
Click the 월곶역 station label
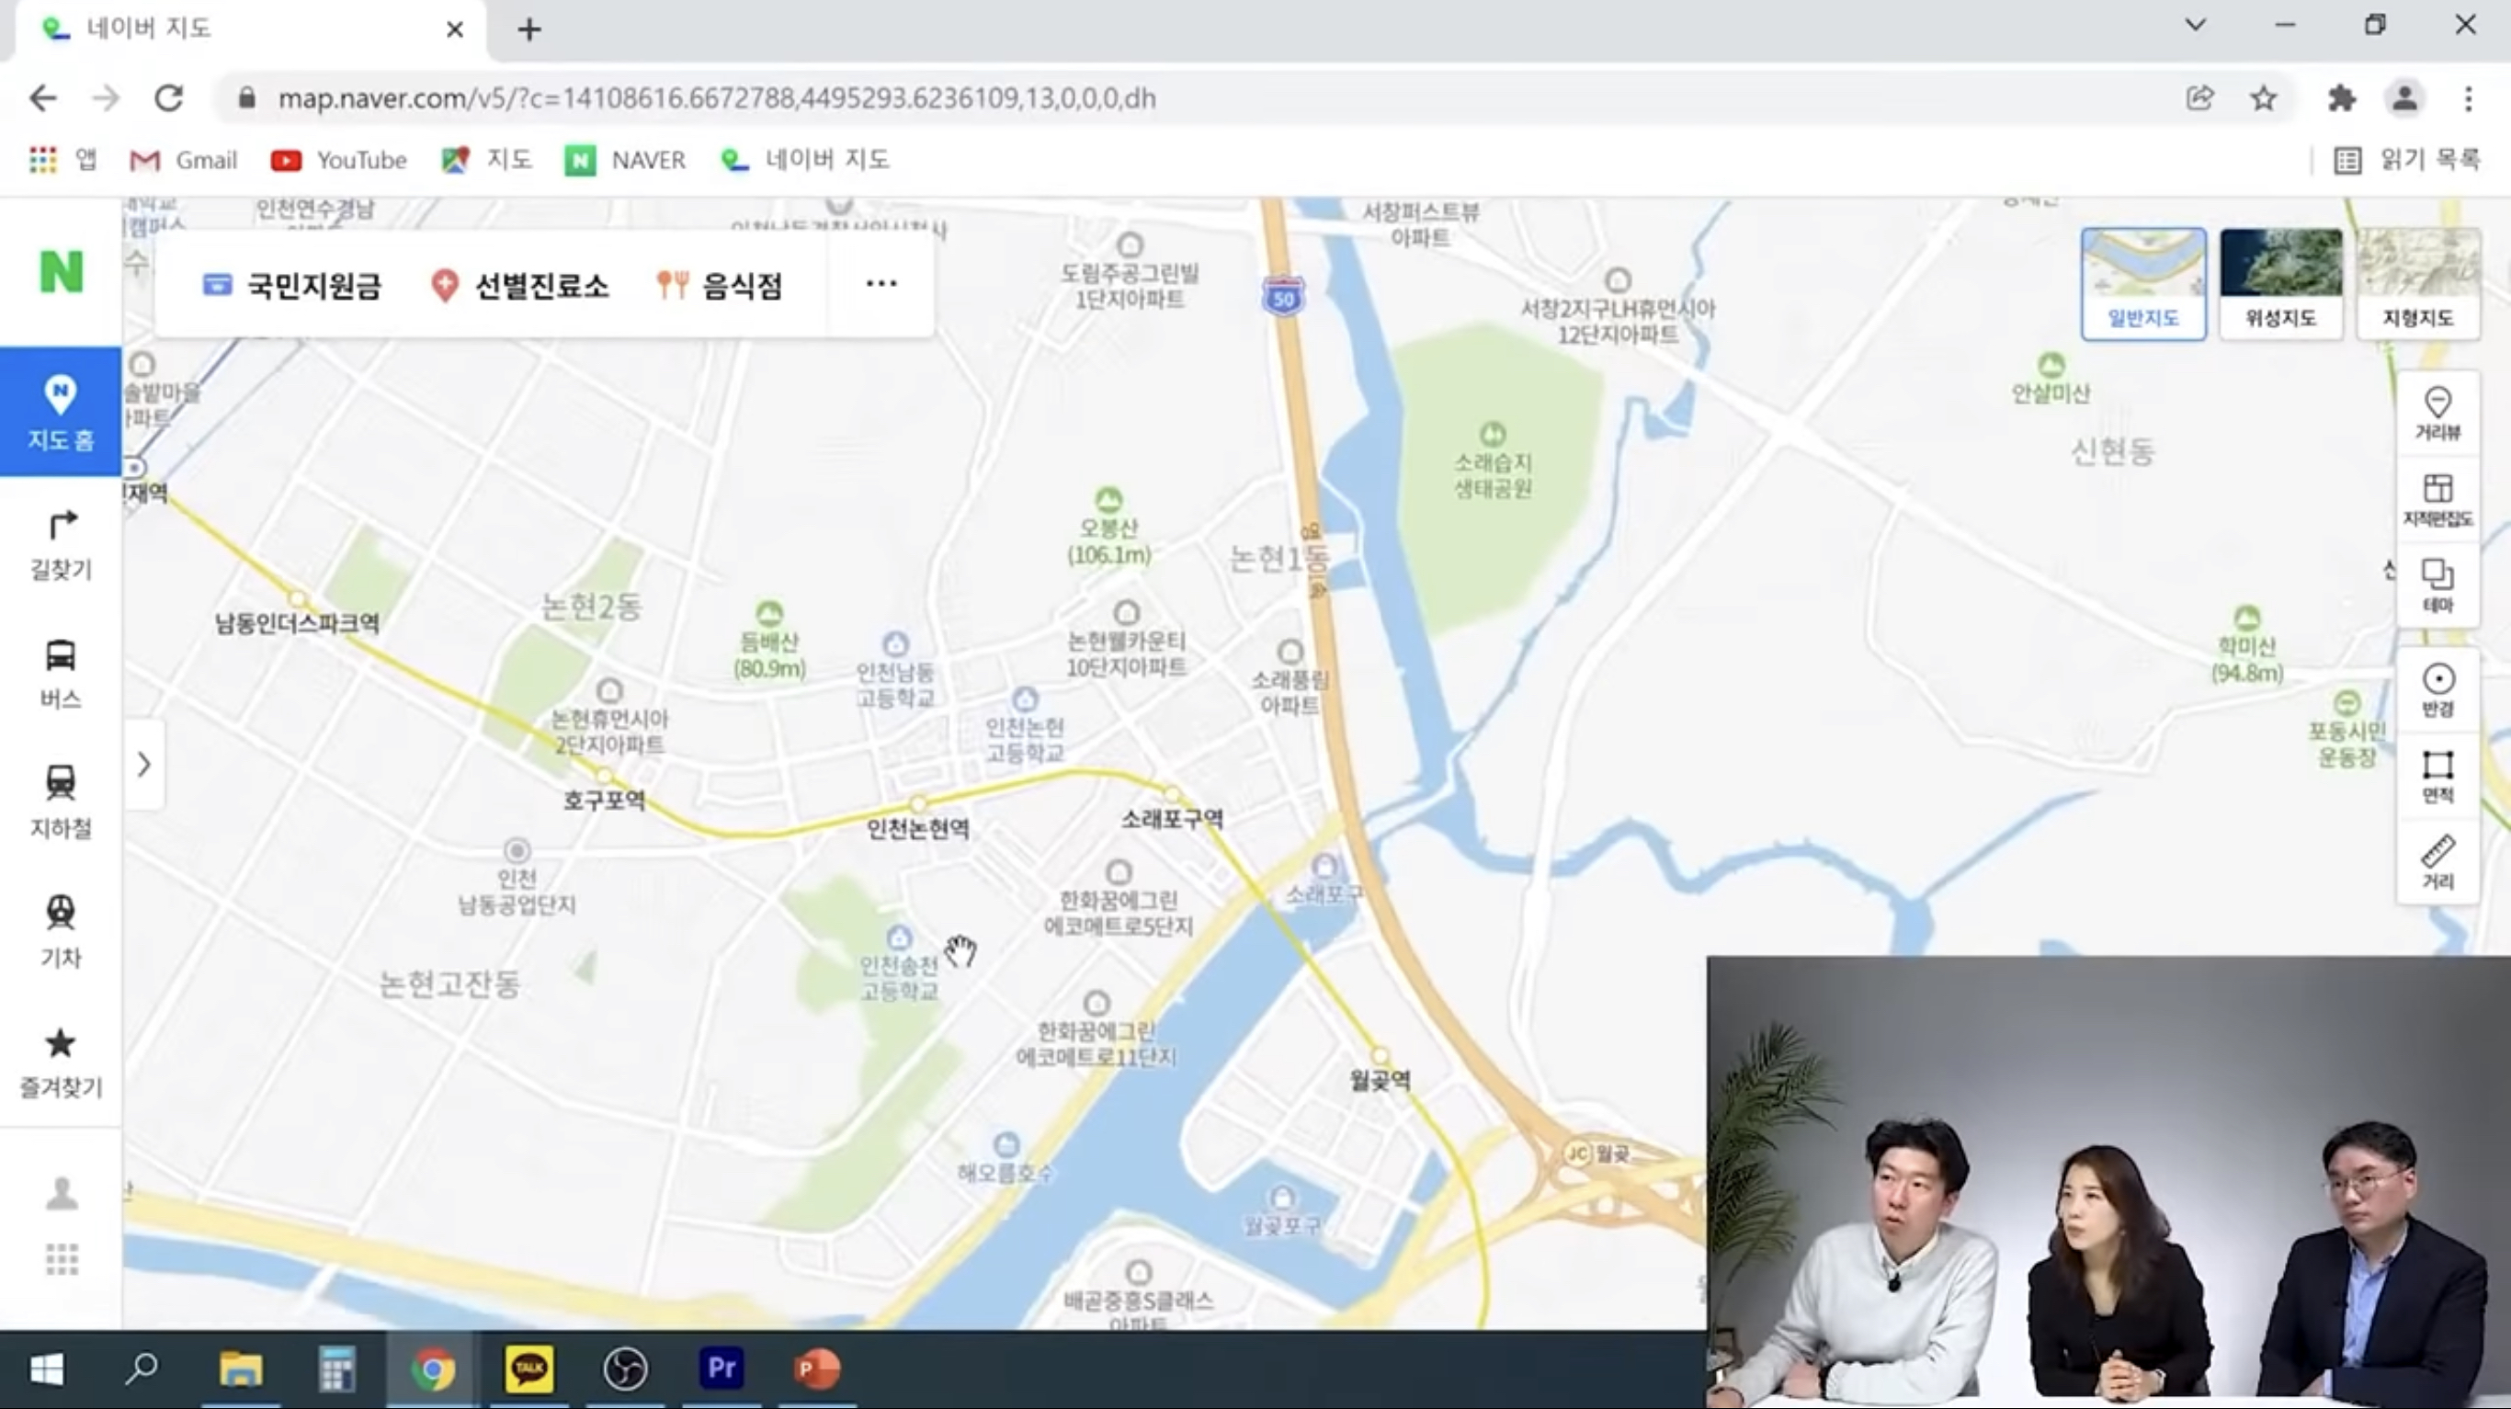[1380, 1079]
